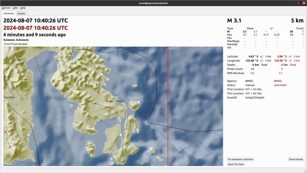Click the white station marker on island east of Kendari

[x=139, y=102]
